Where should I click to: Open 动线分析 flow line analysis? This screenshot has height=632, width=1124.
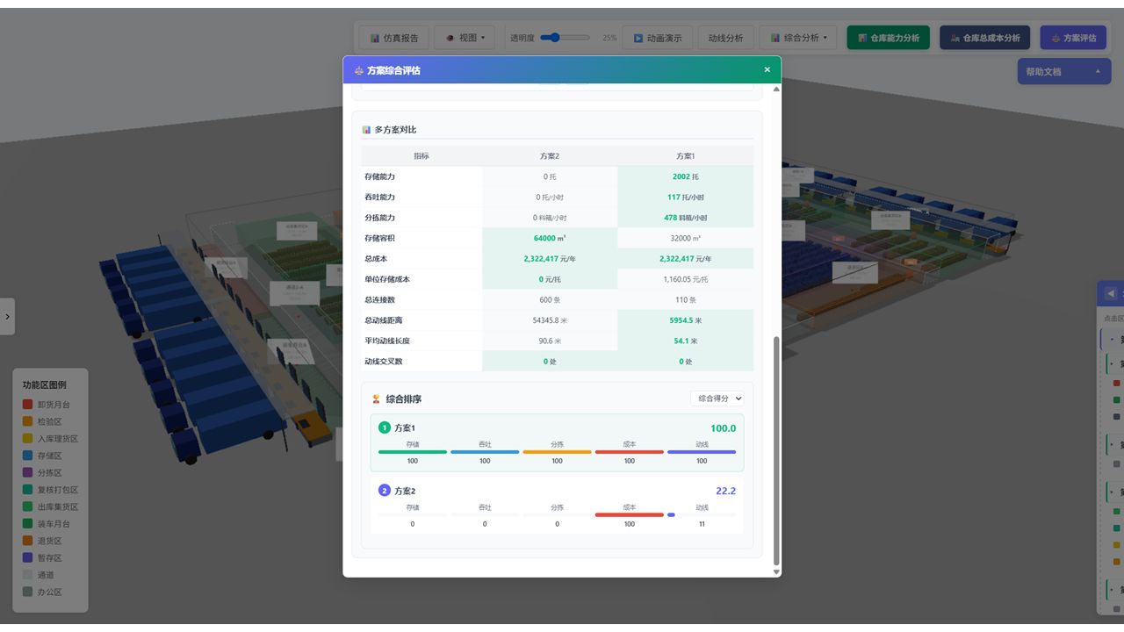pos(725,38)
